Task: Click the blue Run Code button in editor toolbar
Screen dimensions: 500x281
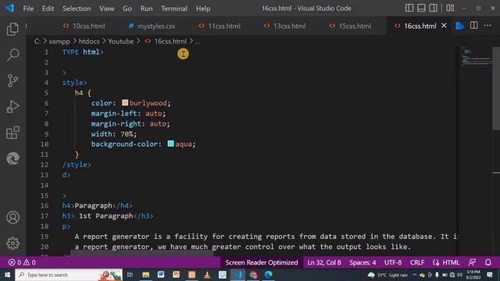Action: pos(459,26)
